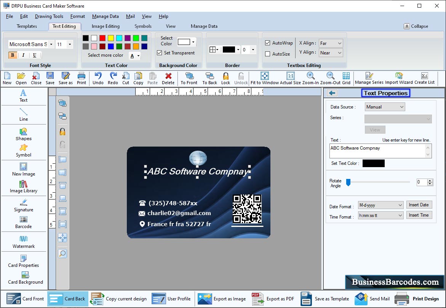Click the Rotate Angle slider handle

click(x=348, y=183)
